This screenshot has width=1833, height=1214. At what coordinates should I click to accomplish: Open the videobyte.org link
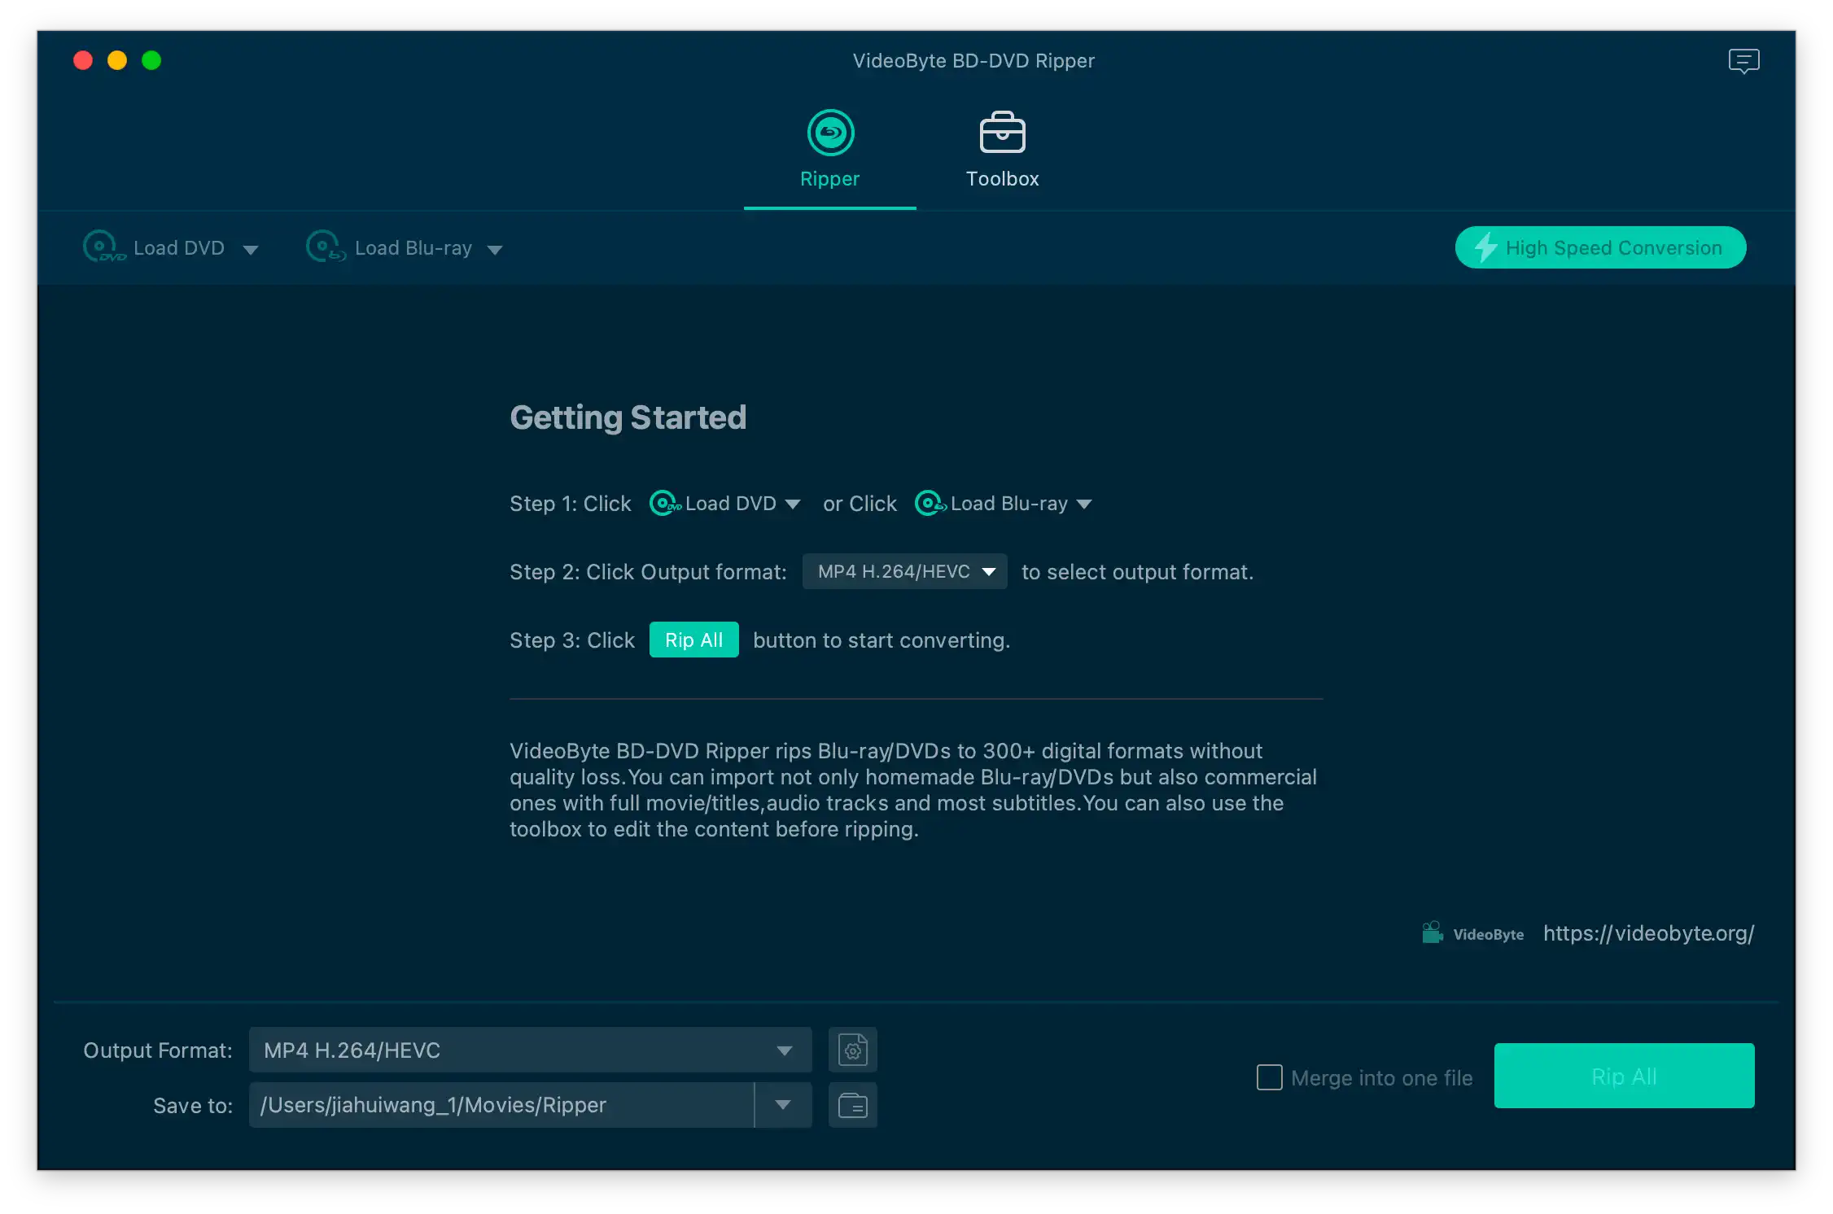(x=1648, y=933)
